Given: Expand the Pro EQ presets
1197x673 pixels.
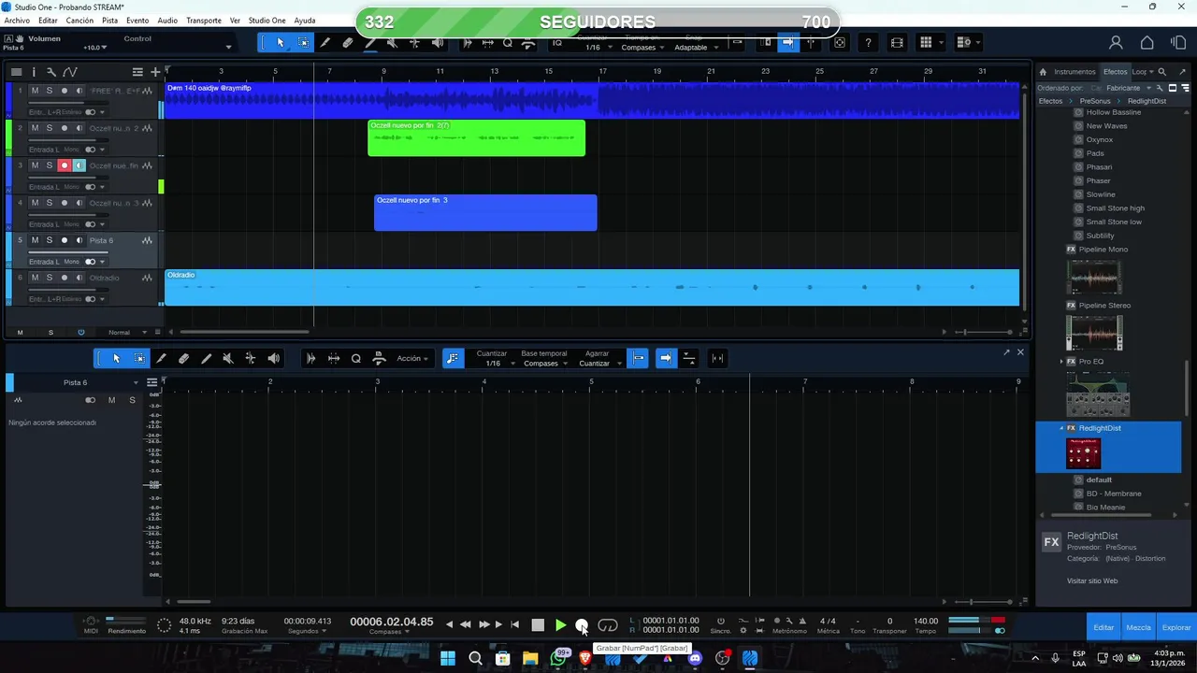Looking at the screenshot, I should tap(1061, 361).
